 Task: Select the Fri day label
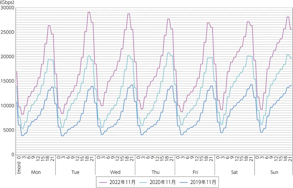point(195,172)
